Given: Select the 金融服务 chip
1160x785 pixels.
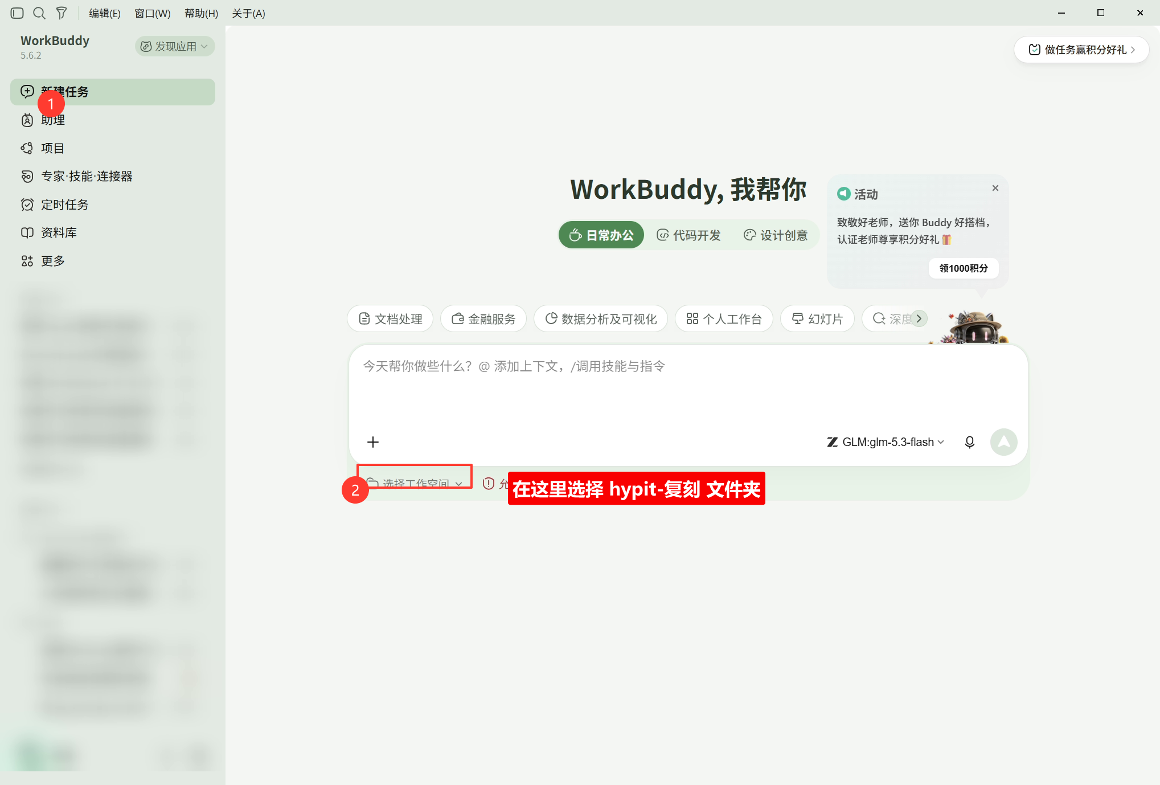Looking at the screenshot, I should tap(483, 319).
